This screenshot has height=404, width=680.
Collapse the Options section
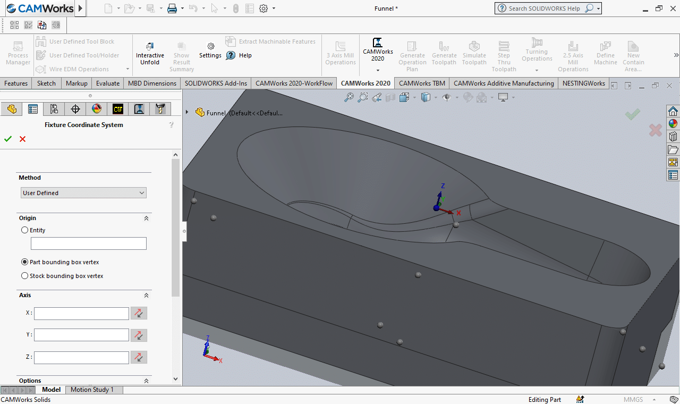(146, 381)
